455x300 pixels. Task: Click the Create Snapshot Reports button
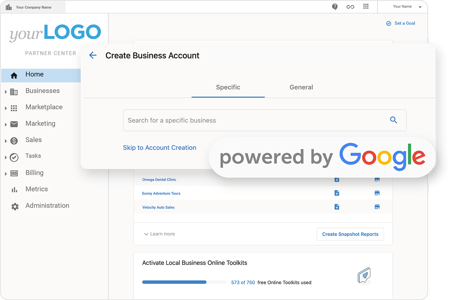pyautogui.click(x=350, y=234)
